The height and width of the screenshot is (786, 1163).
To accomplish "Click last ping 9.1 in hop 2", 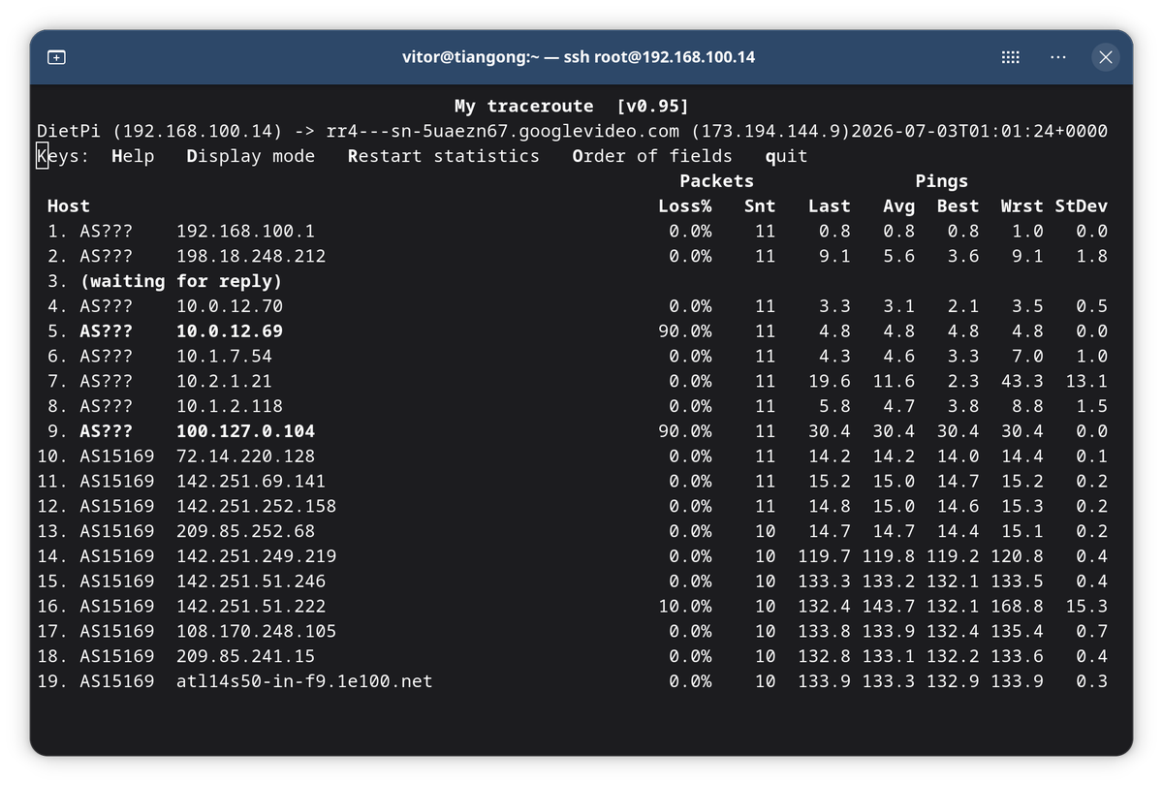I will click(834, 257).
